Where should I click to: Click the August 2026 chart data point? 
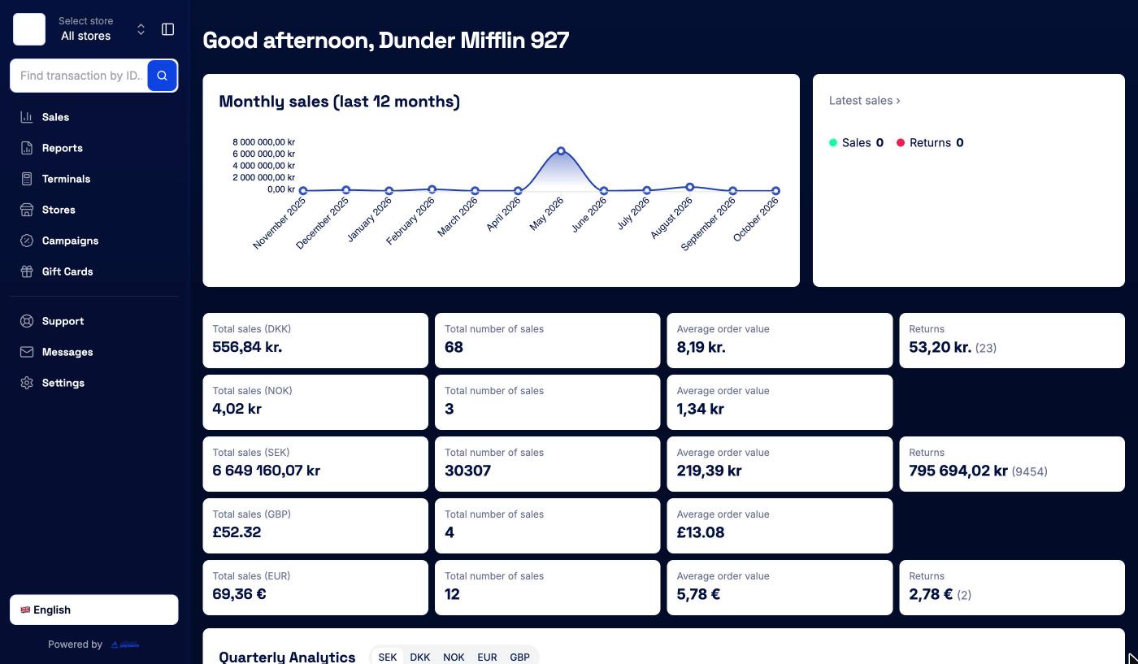tap(690, 187)
